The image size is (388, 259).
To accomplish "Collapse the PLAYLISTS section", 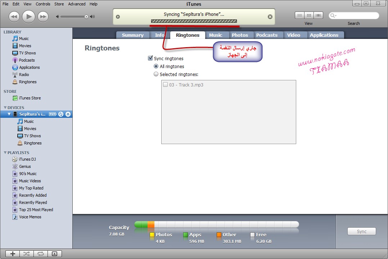I will pos(5,153).
